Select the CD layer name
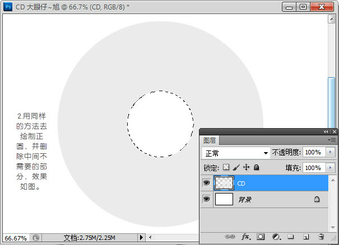 click(241, 183)
